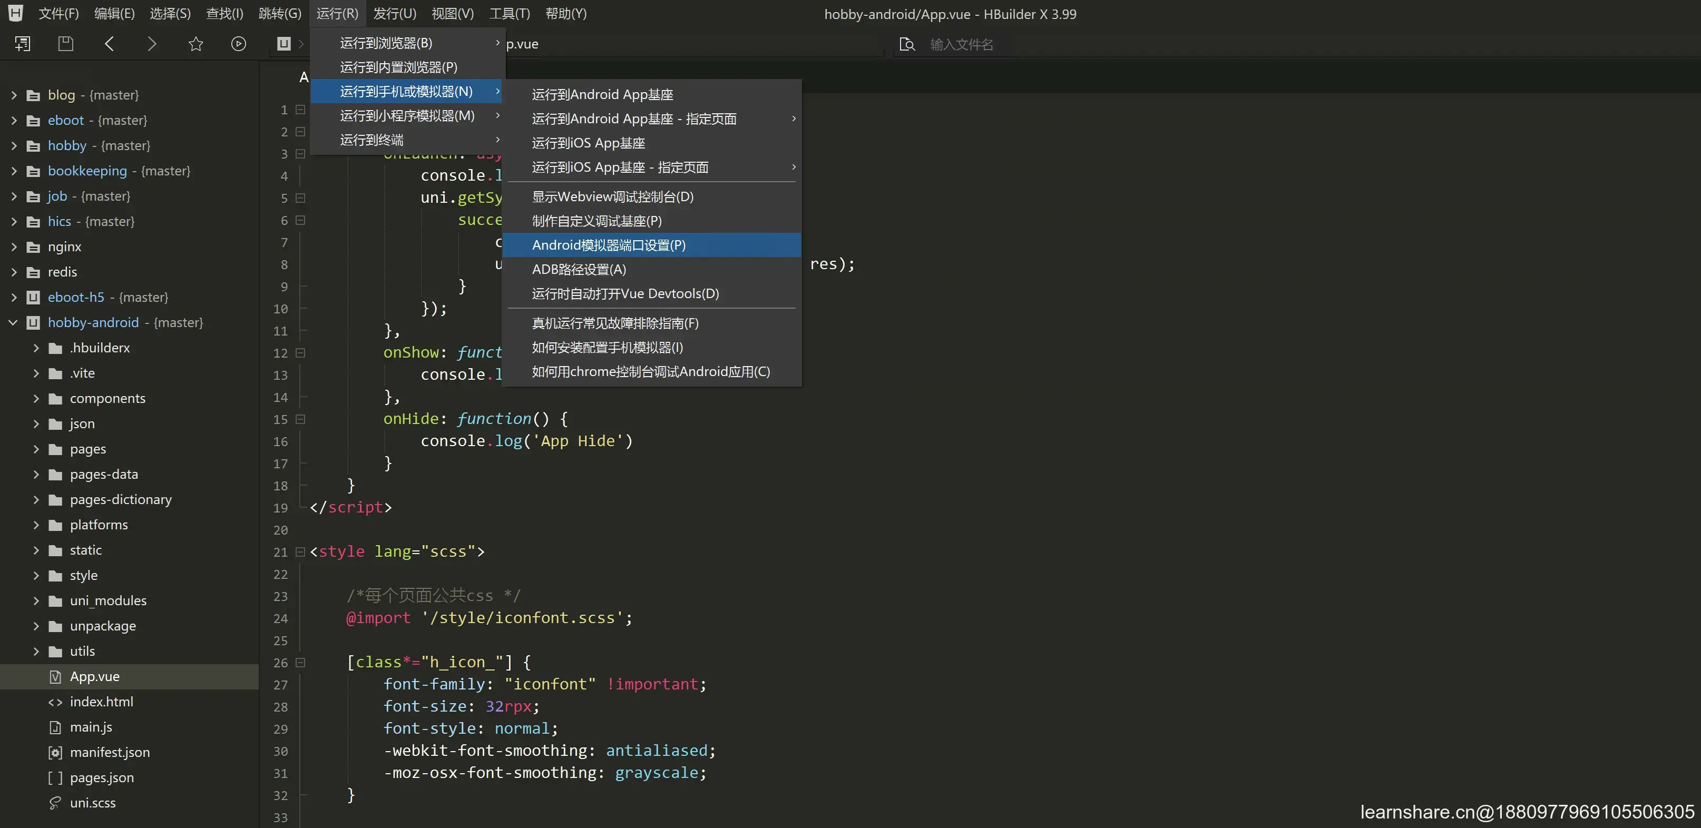Expand the blog project node
This screenshot has height=828, width=1701.
coord(13,95)
